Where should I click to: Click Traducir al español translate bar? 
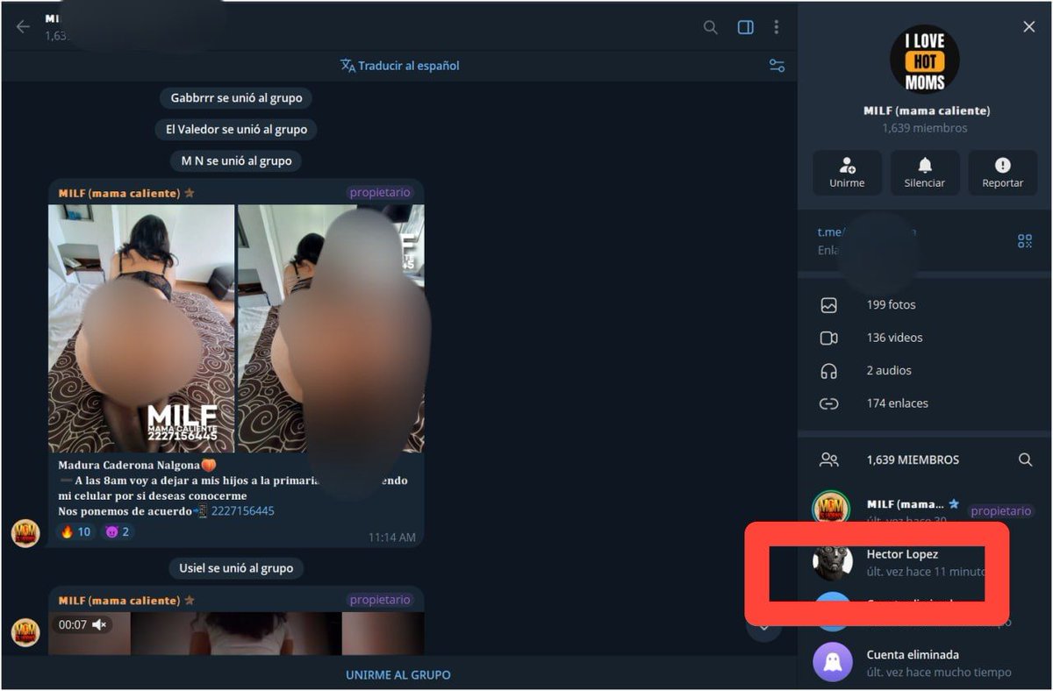pos(399,66)
